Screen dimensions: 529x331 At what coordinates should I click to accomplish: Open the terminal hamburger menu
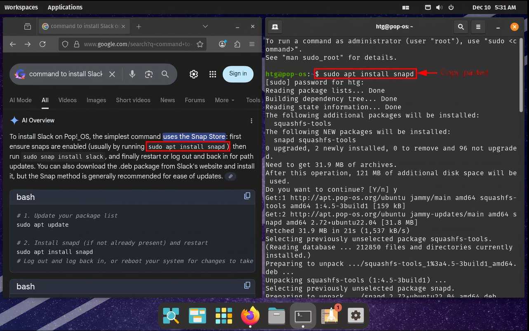[478, 26]
